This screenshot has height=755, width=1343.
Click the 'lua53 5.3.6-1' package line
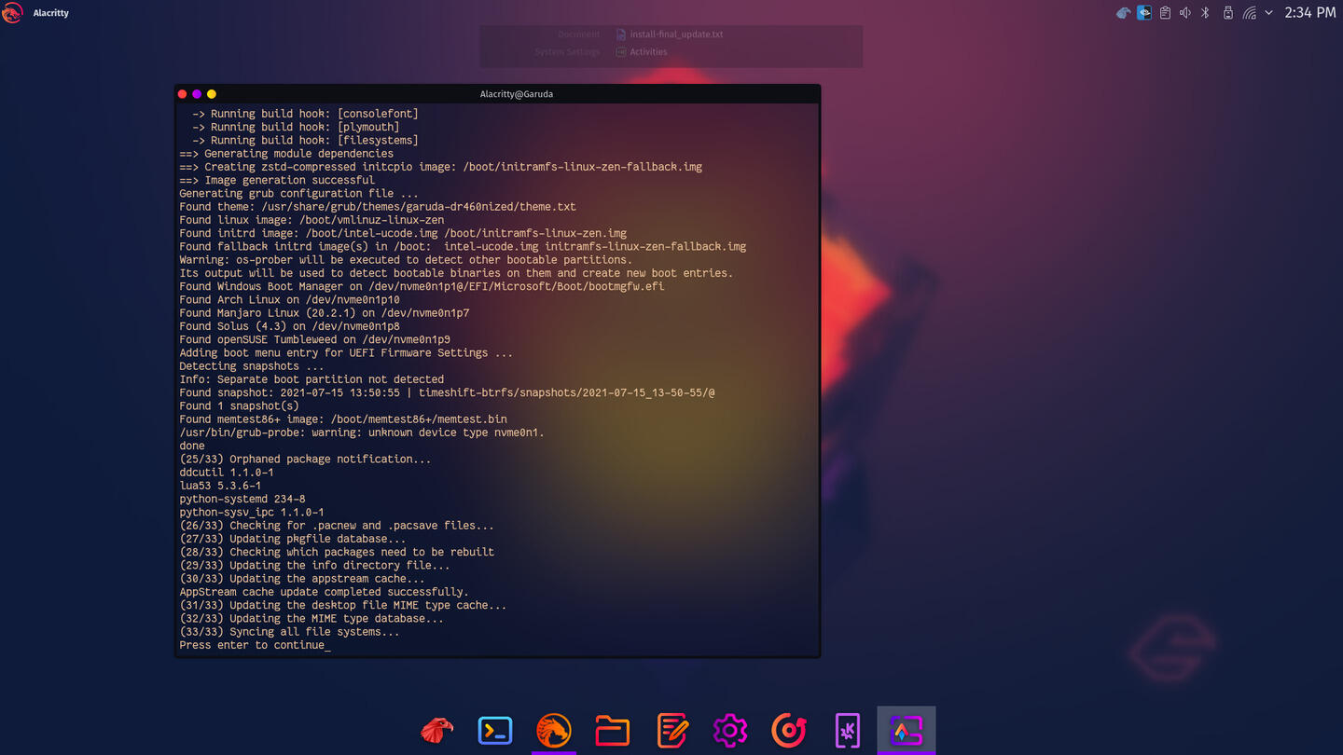pyautogui.click(x=220, y=486)
